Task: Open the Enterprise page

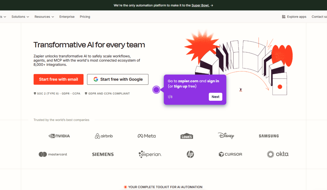Action: click(67, 17)
